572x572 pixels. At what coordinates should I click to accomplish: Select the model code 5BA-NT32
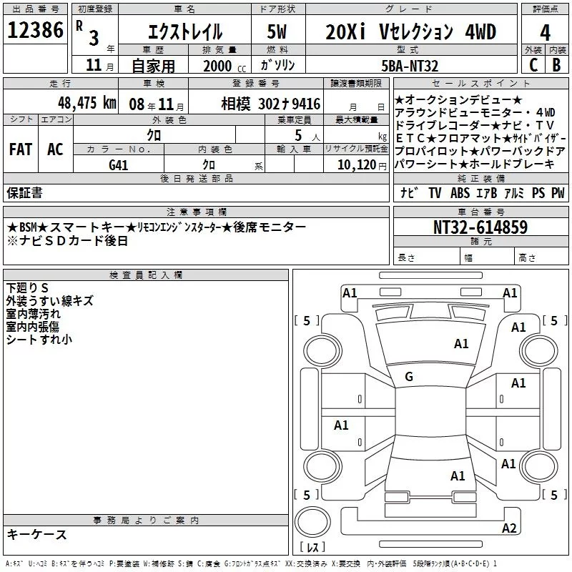pyautogui.click(x=410, y=66)
